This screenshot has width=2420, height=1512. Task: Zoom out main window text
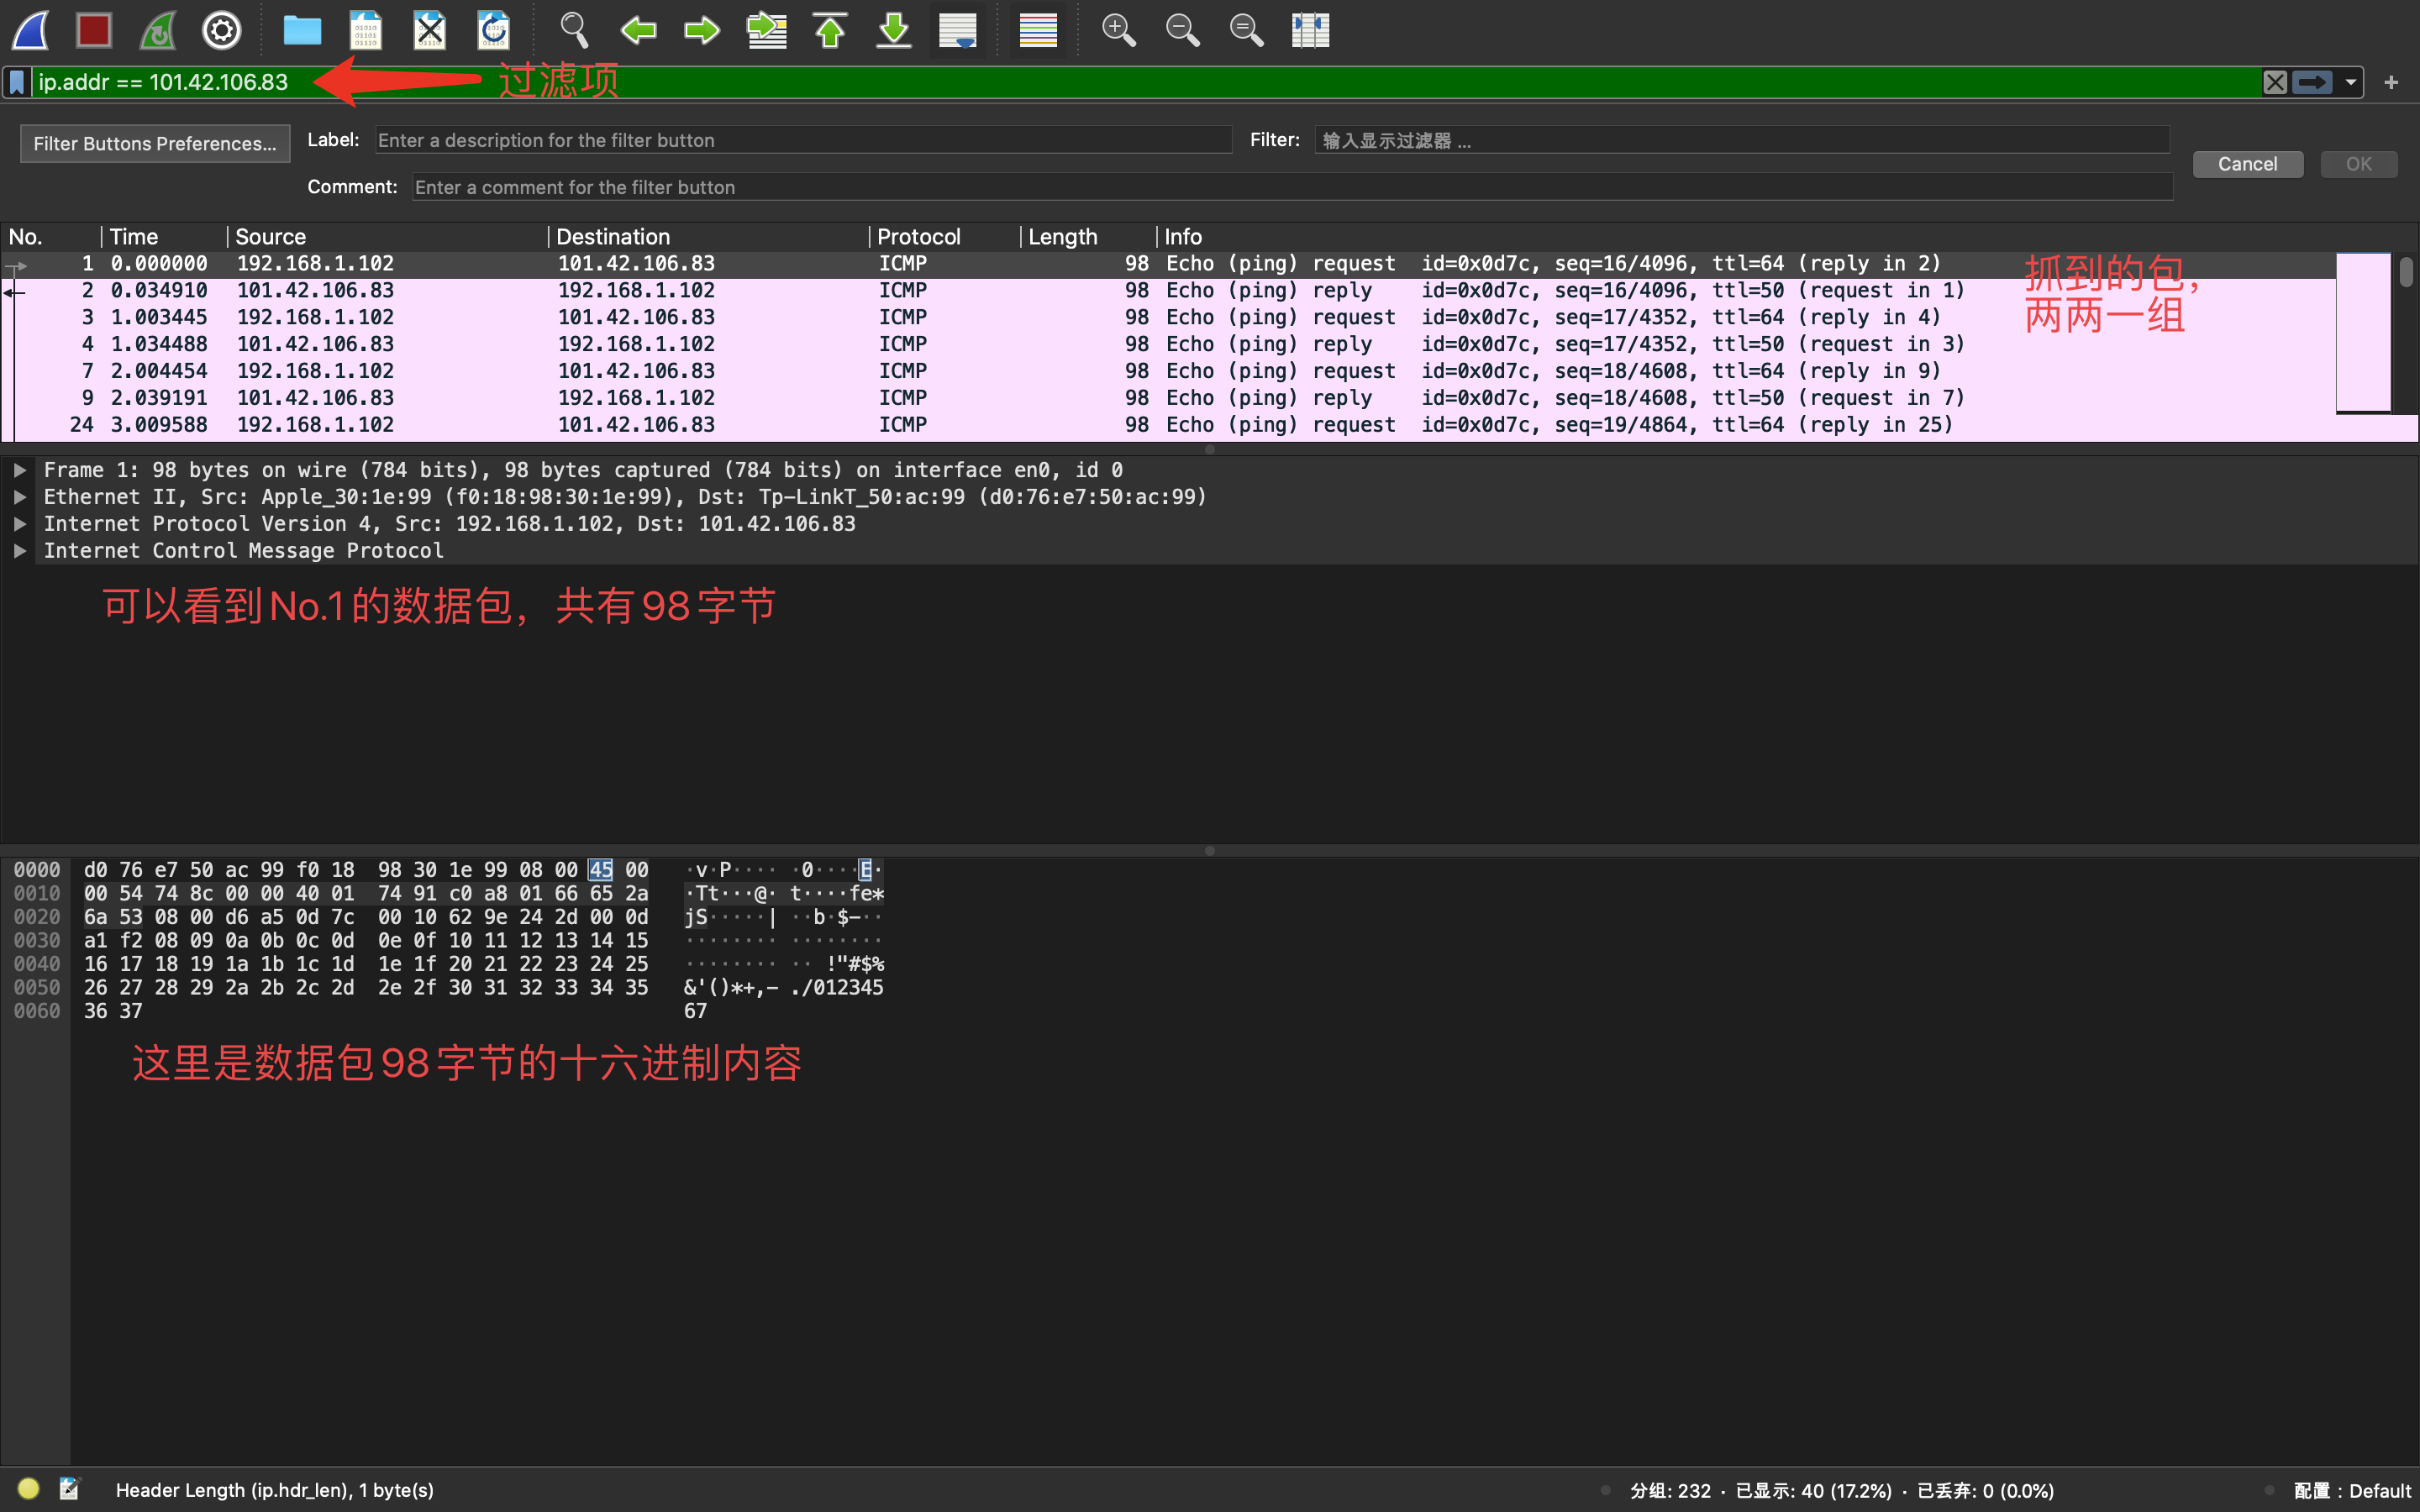click(1182, 30)
